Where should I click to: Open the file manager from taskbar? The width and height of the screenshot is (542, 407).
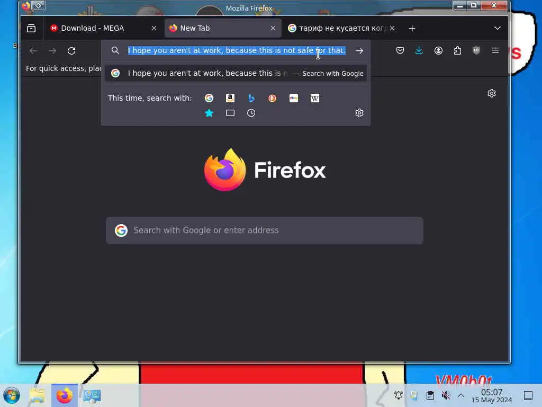point(37,395)
